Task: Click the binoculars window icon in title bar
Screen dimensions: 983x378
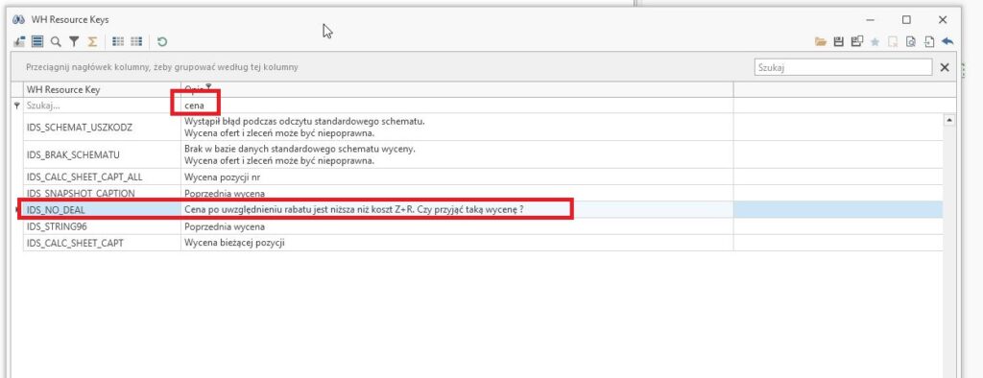Action: coord(18,19)
